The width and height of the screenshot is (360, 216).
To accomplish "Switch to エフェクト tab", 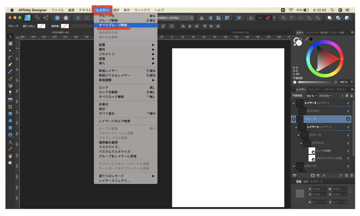I will (314, 89).
